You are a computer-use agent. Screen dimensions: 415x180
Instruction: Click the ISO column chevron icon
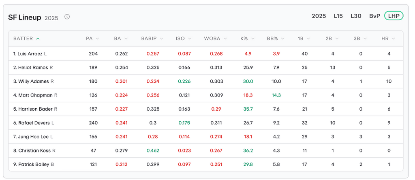coord(189,39)
